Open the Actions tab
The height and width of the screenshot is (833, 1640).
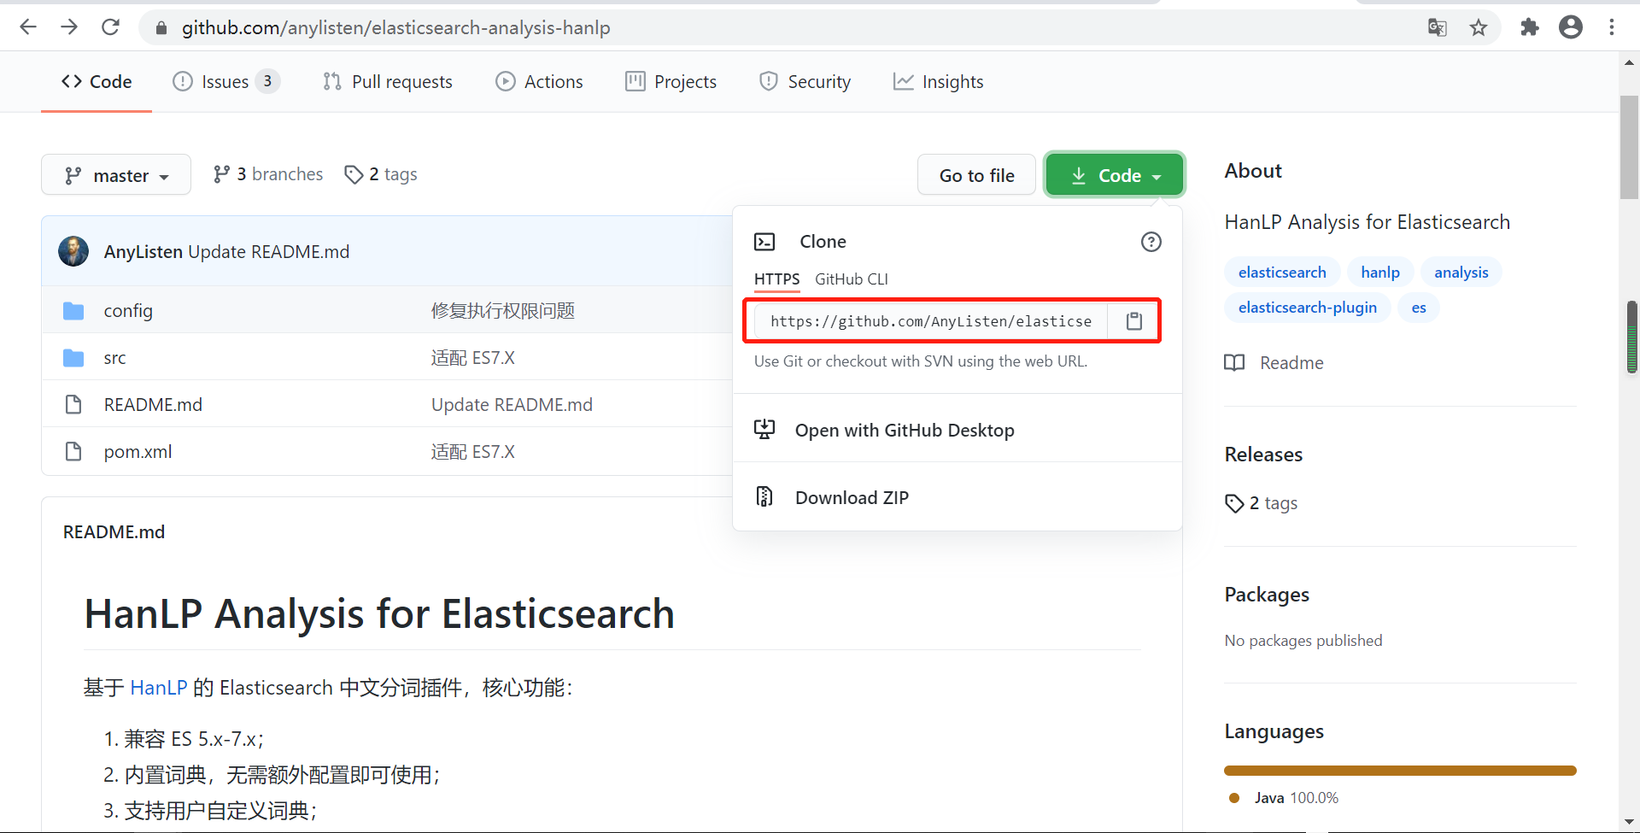click(x=540, y=82)
